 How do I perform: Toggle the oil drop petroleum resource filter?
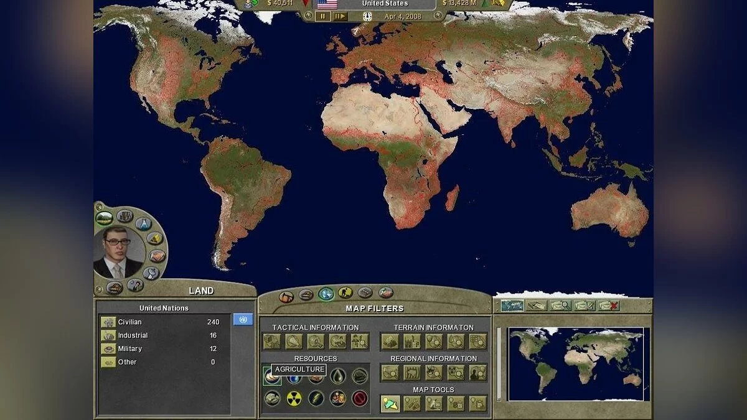[337, 376]
